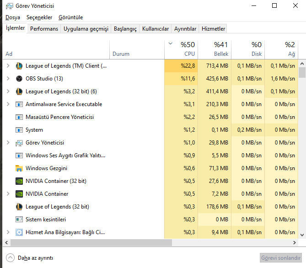Click the vertical scrollbar down arrow
The width and height of the screenshot is (306, 268).
pos(302,235)
